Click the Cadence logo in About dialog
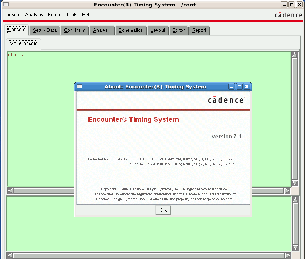The height and width of the screenshot is (259, 305). coord(226,100)
